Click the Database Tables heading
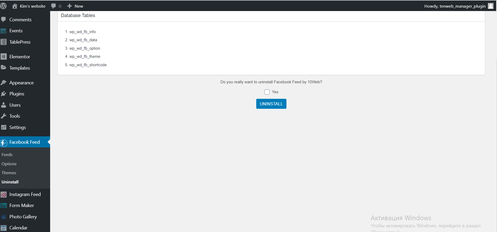Viewport: 497px width, 232px height. click(x=78, y=16)
